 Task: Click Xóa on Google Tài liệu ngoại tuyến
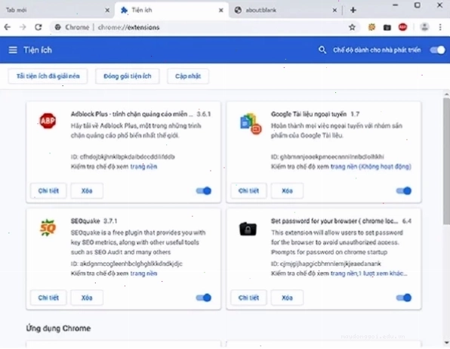pyautogui.click(x=287, y=190)
